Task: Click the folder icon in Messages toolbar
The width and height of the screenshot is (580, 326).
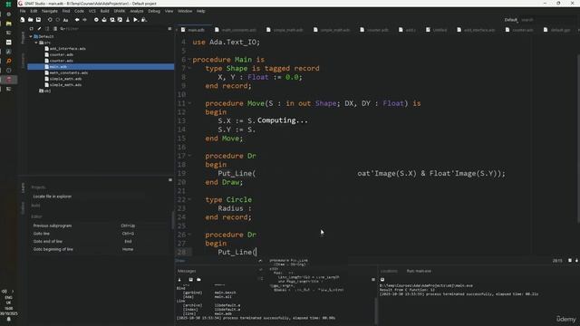Action: (198, 280)
